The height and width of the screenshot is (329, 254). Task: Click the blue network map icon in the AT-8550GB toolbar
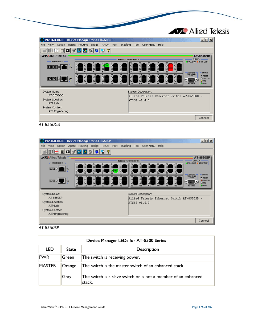point(79,50)
